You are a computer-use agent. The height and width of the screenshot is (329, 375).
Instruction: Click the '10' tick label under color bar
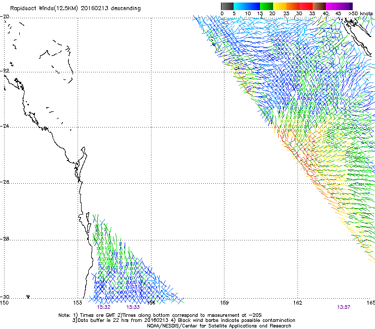tap(248, 13)
